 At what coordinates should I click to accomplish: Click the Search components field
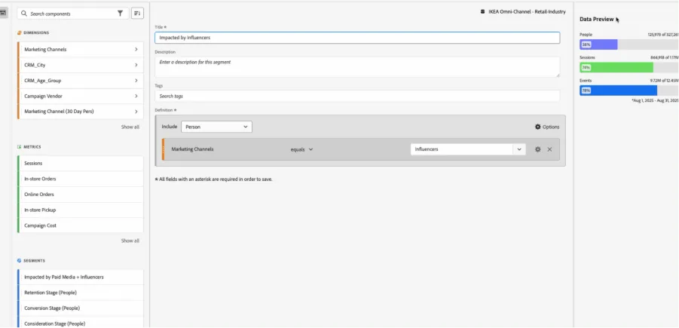point(73,14)
